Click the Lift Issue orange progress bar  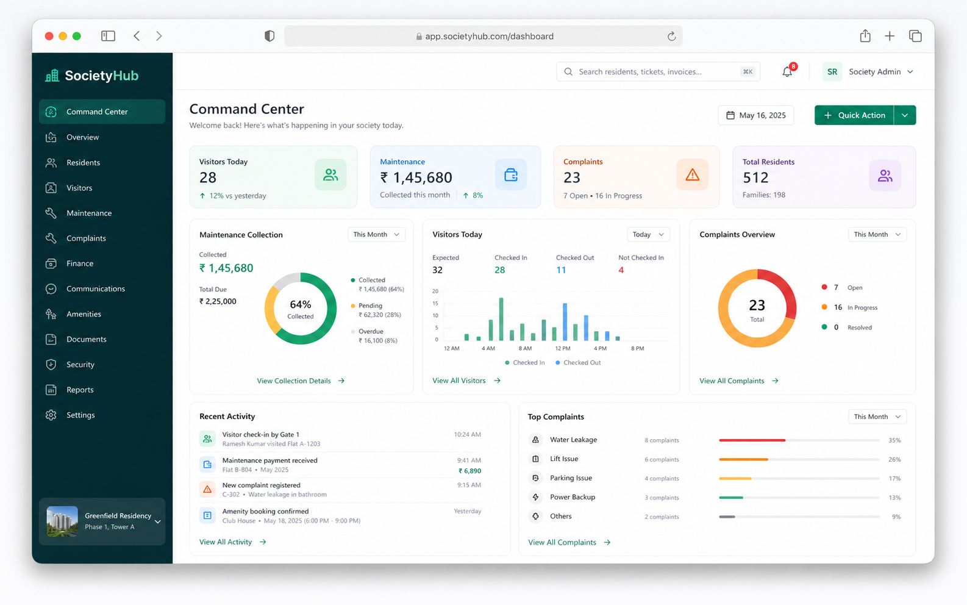(x=743, y=459)
